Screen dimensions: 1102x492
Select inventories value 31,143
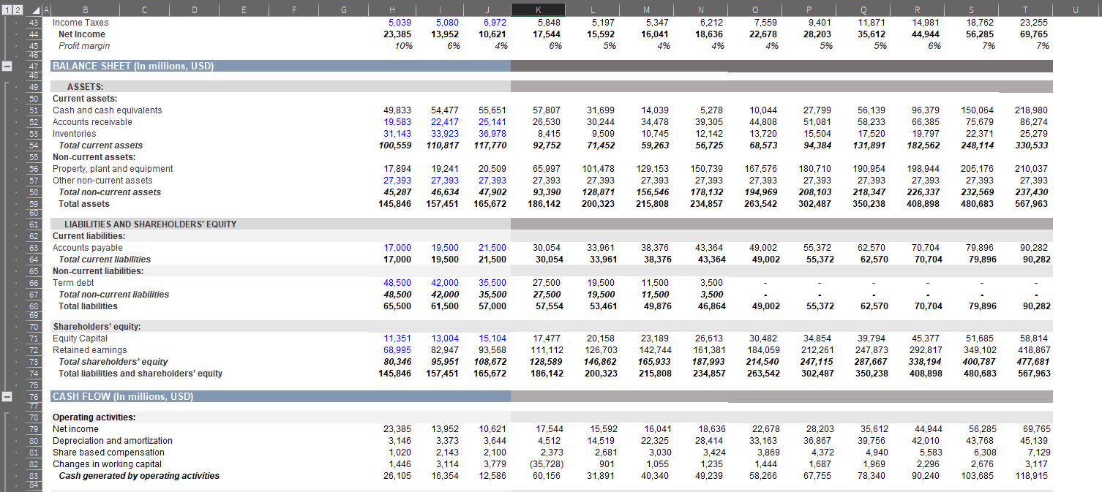(x=397, y=134)
